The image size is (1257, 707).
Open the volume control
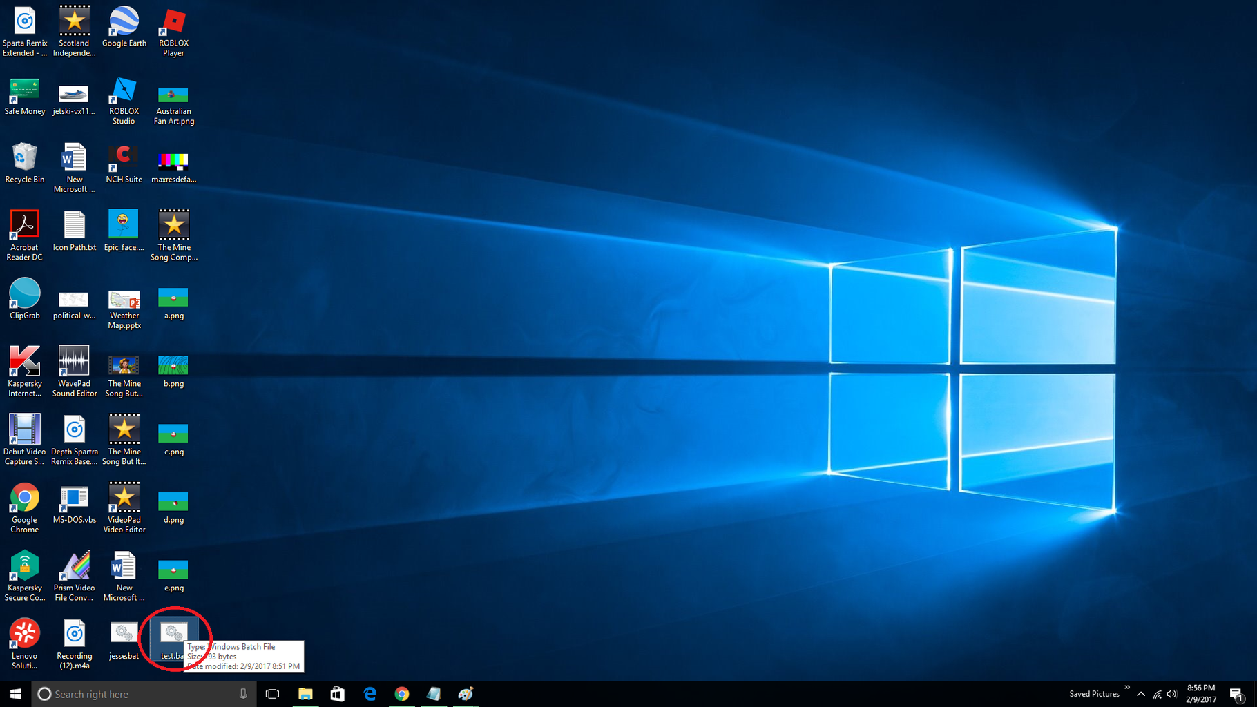[1172, 694]
